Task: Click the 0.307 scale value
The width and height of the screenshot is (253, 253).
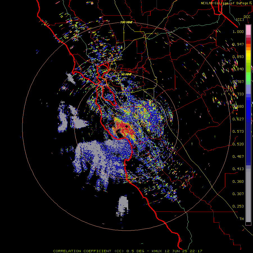Action: (238, 194)
